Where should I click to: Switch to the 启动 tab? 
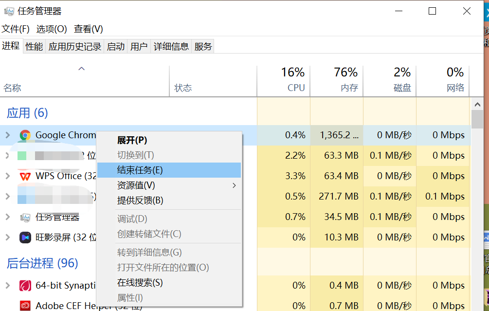click(x=116, y=46)
